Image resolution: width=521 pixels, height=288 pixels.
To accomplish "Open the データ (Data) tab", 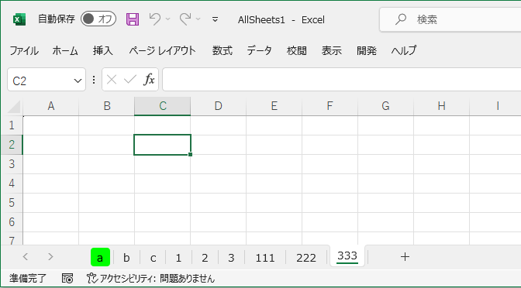I will coord(259,51).
